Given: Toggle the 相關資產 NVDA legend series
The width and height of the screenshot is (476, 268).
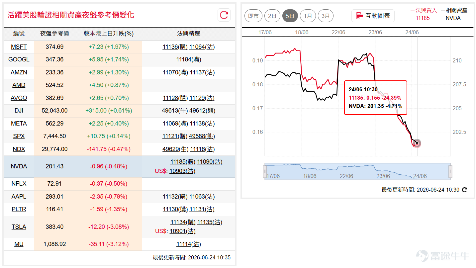Looking at the screenshot, I should [454, 11].
